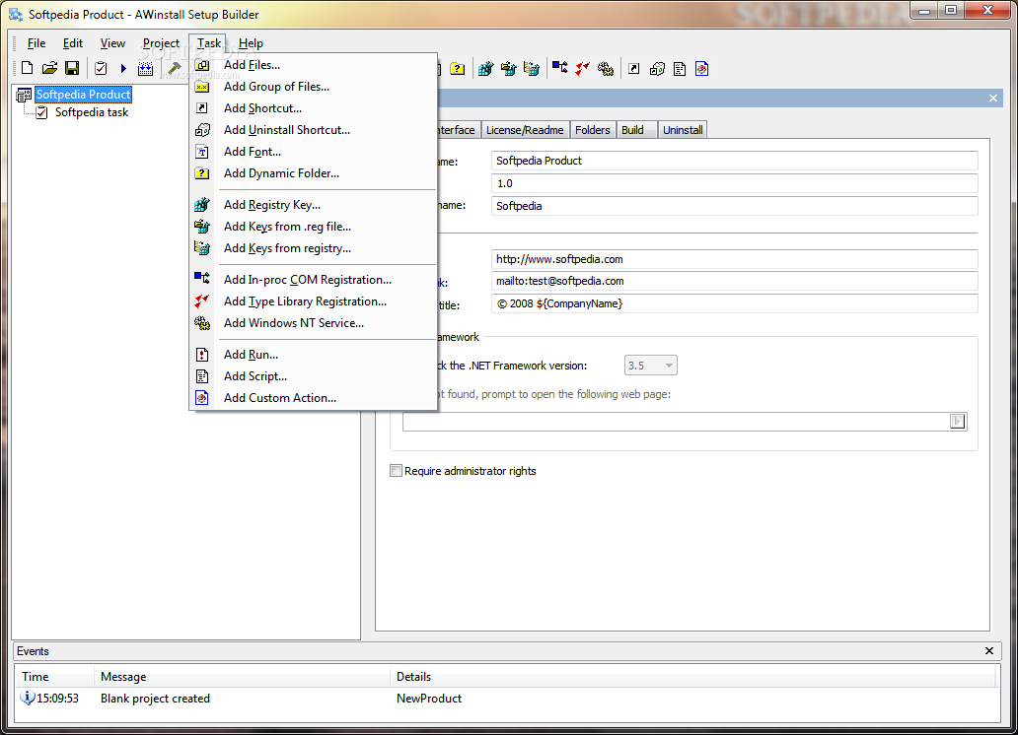Select Add Keys from registry entry

tap(314, 248)
